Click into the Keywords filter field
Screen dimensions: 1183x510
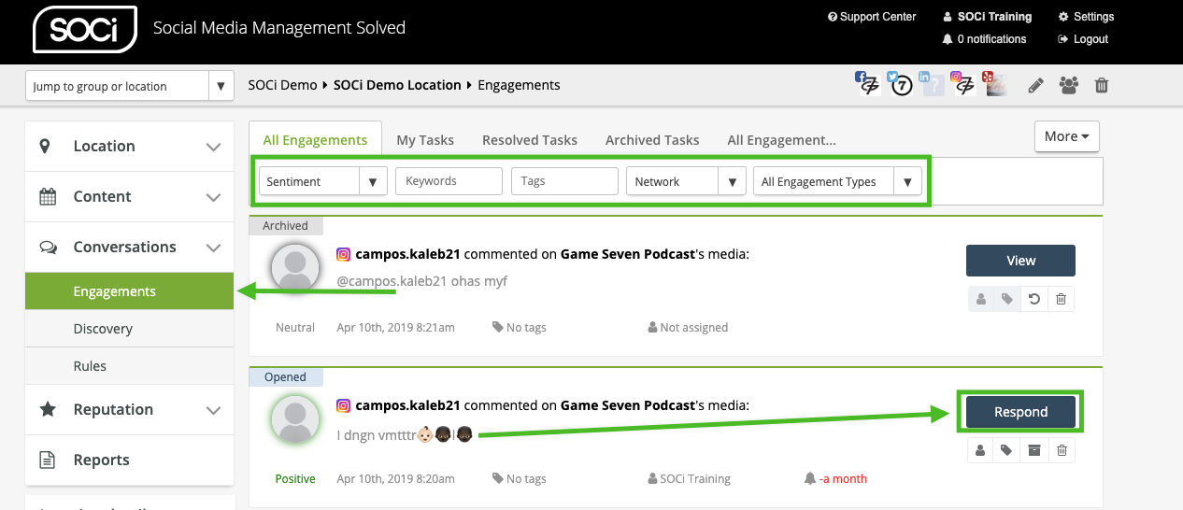pos(449,181)
